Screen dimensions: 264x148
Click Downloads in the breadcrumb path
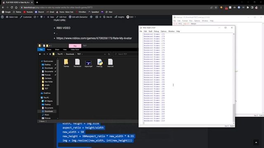pyautogui.click(x=70, y=54)
